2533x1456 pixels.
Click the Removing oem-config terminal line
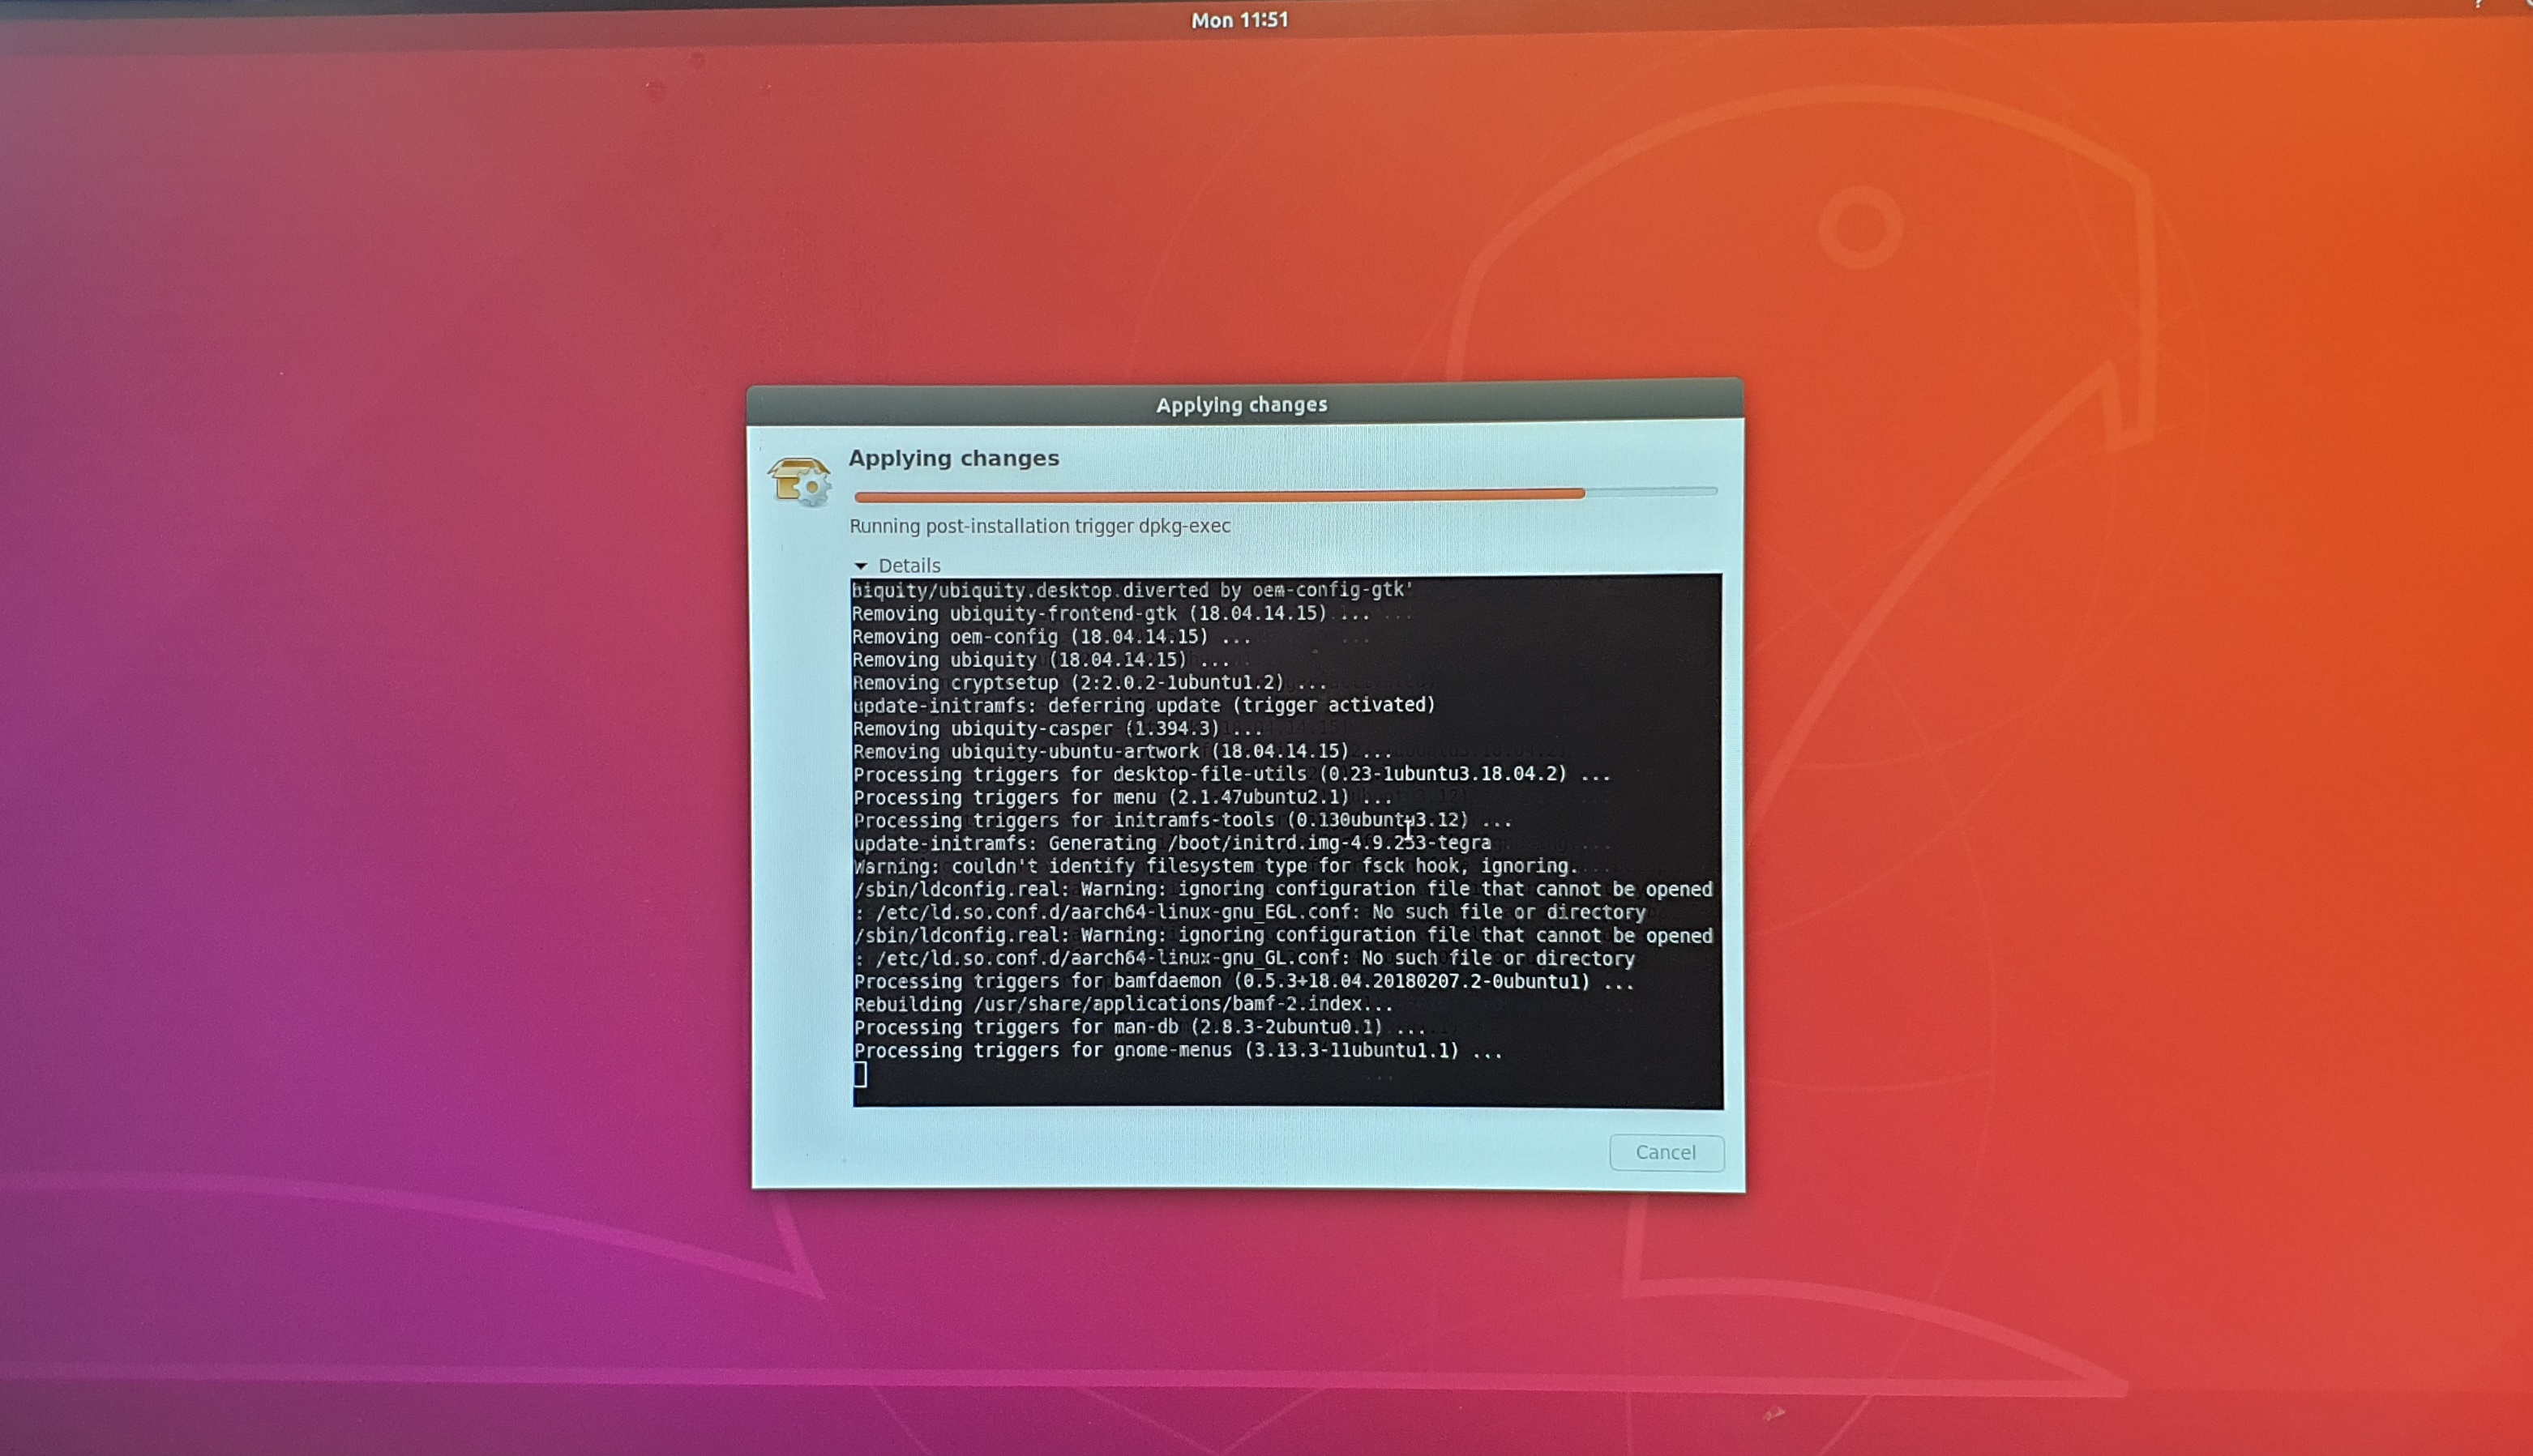[1050, 637]
